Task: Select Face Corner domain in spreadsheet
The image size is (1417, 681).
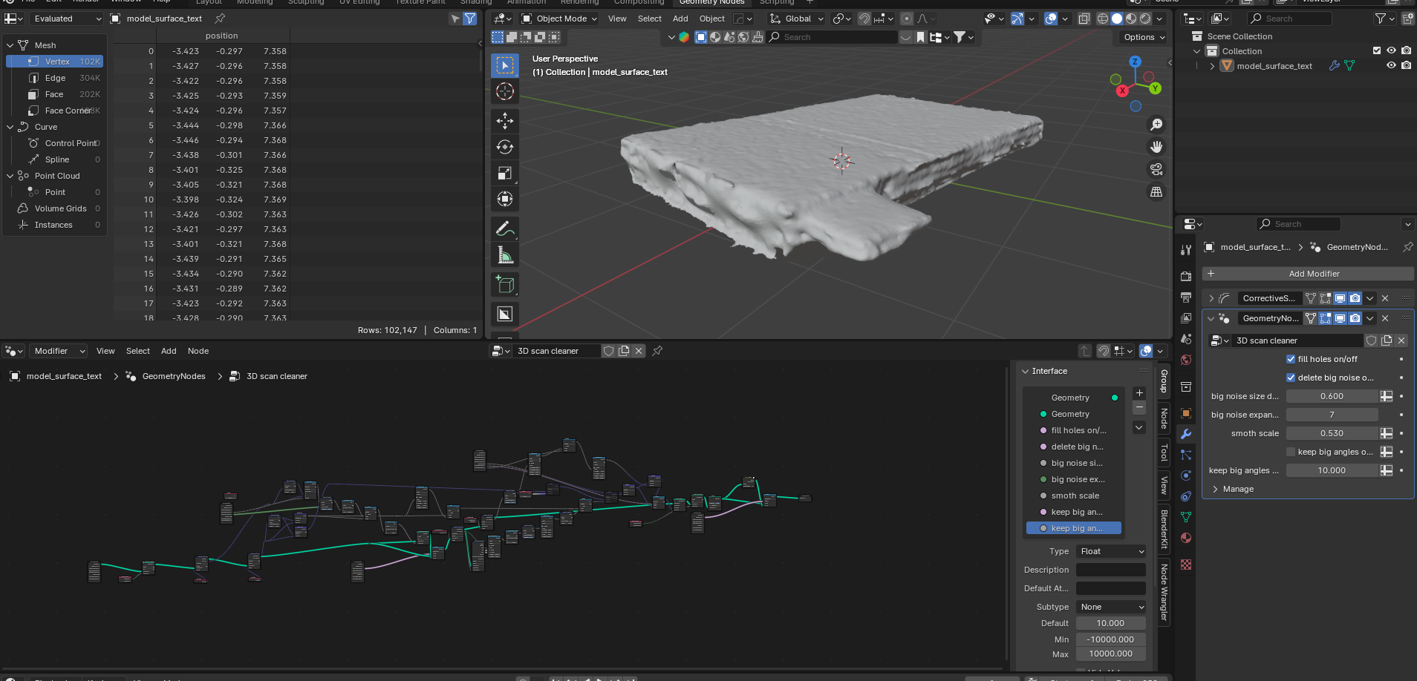Action: [x=55, y=111]
